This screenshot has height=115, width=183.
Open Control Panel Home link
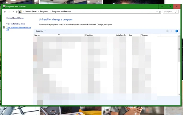(x=15, y=18)
